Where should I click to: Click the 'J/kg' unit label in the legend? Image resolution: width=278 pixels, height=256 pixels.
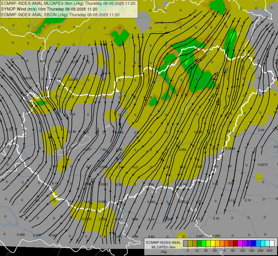163,252
